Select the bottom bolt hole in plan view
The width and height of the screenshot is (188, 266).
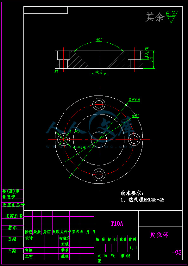[99, 175]
